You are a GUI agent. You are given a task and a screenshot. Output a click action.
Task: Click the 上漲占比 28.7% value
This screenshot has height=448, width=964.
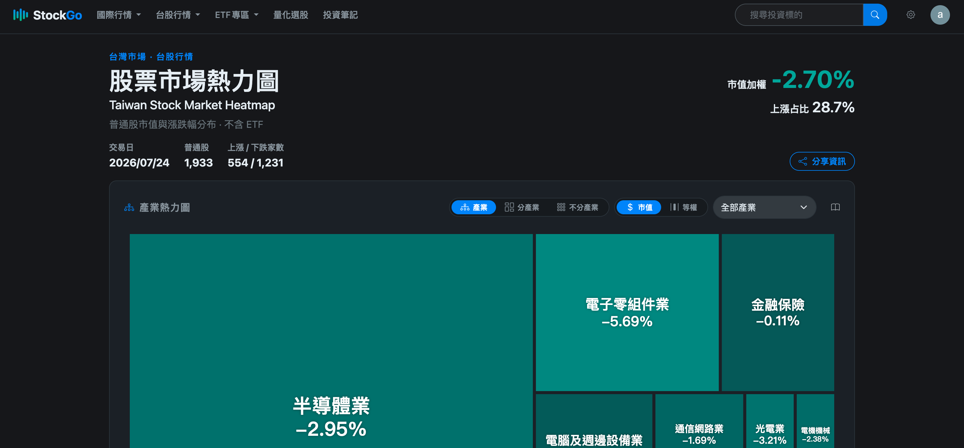click(x=812, y=108)
